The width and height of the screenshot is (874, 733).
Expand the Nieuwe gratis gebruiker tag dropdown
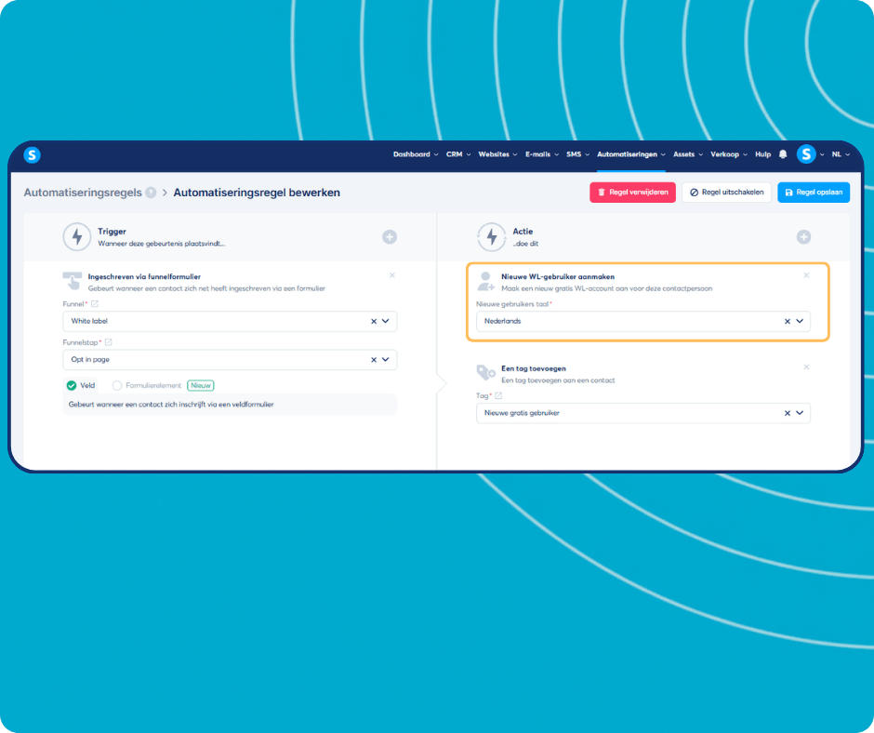coord(800,413)
